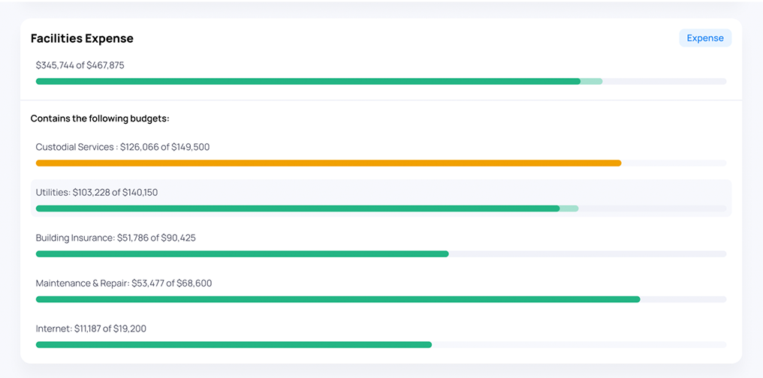Click the Facilities Expense overall green progress bar

pyautogui.click(x=308, y=81)
